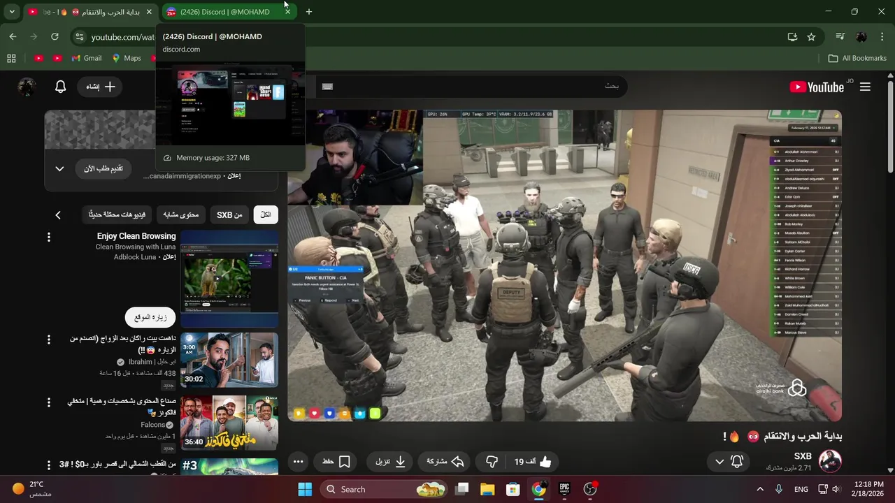Select the محتوى مشابه filter chip
This screenshot has height=503, width=895.
point(181,214)
